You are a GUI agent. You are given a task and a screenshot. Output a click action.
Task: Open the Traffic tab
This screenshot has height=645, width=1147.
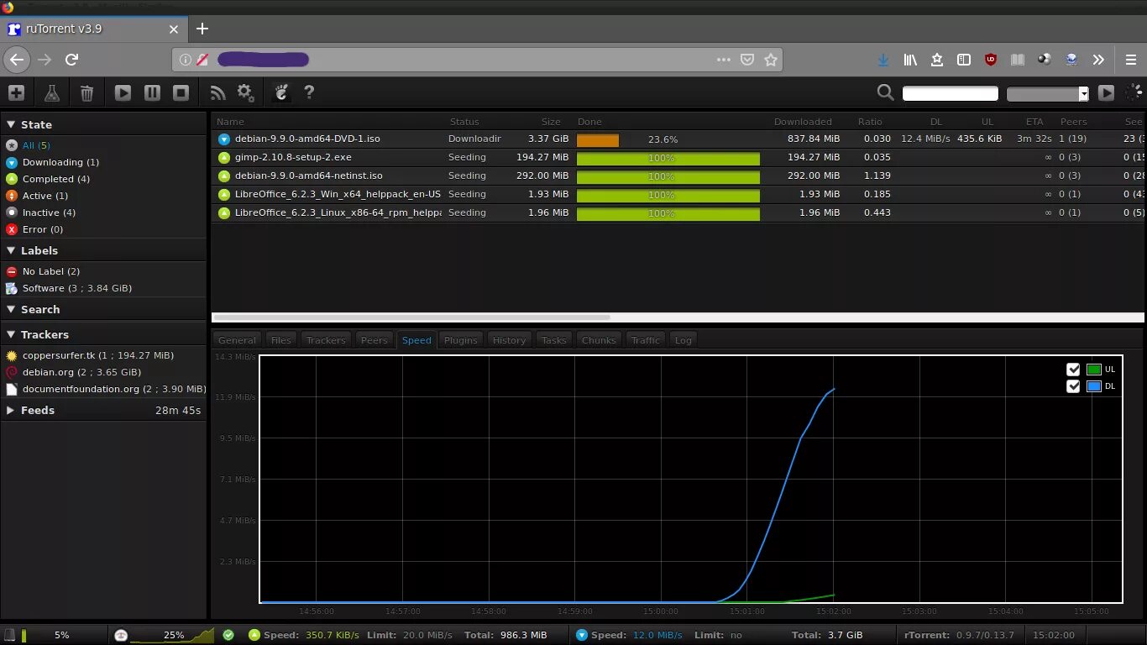646,340
